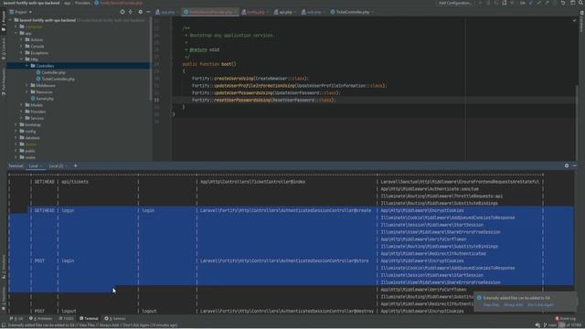Switch to the fortify.php editor tab
Image resolution: width=585 pixels, height=329 pixels.
(255, 12)
